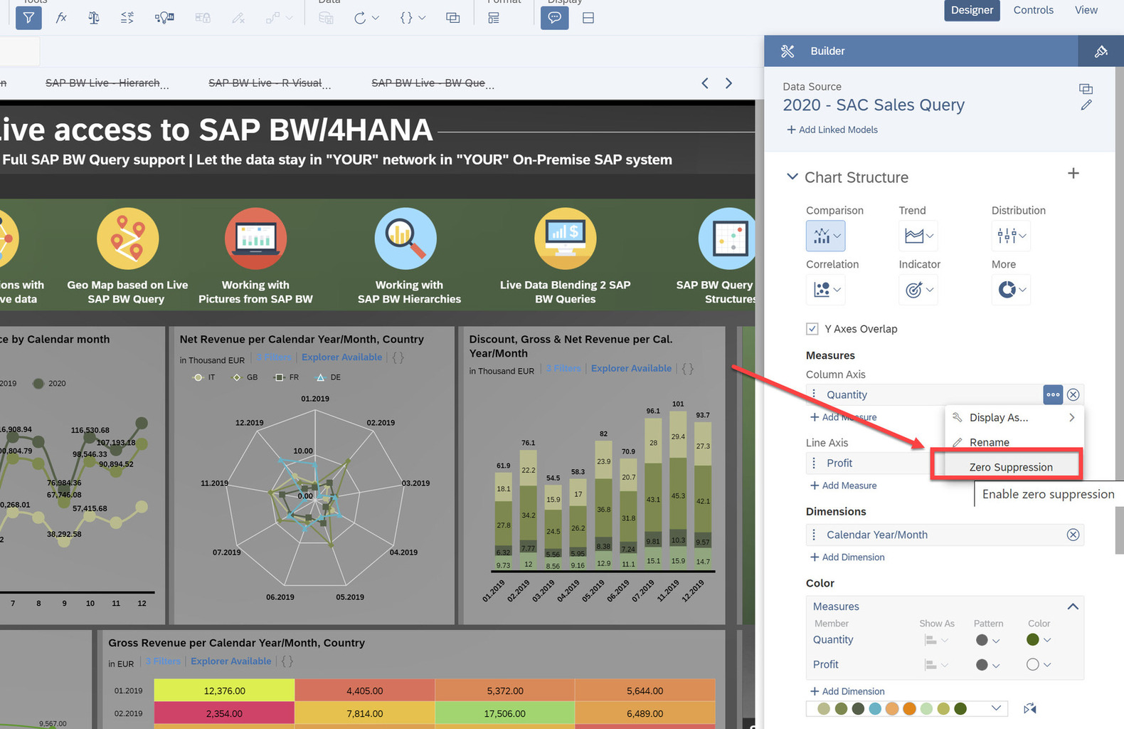Toggle the comment mode speech bubble
The height and width of the screenshot is (729, 1124).
(555, 18)
